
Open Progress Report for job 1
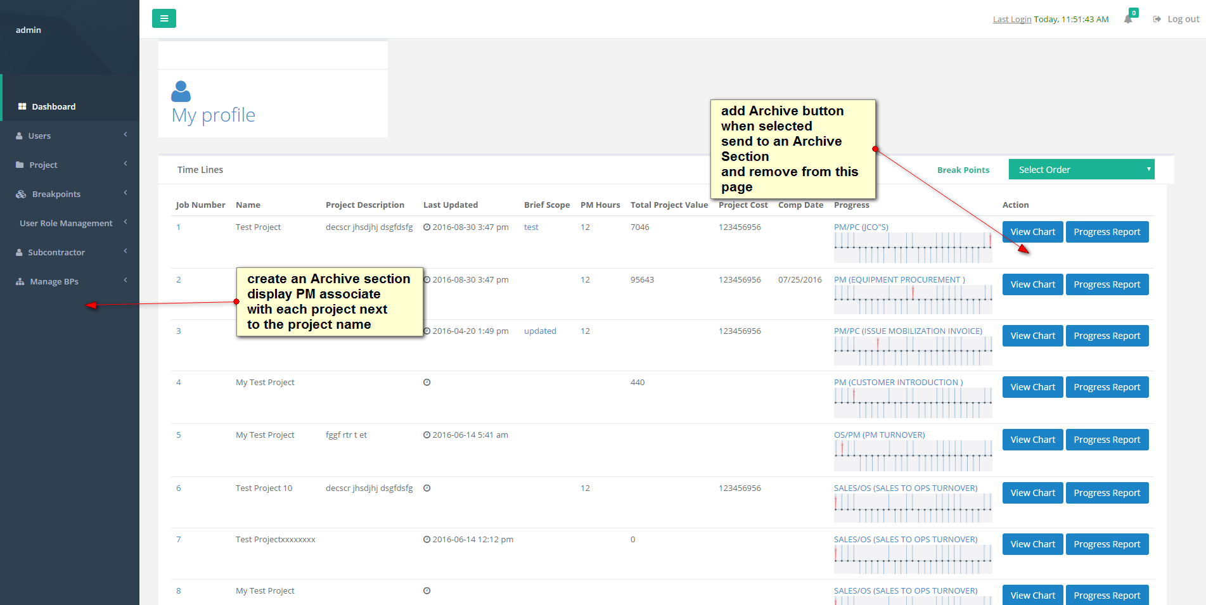1107,232
